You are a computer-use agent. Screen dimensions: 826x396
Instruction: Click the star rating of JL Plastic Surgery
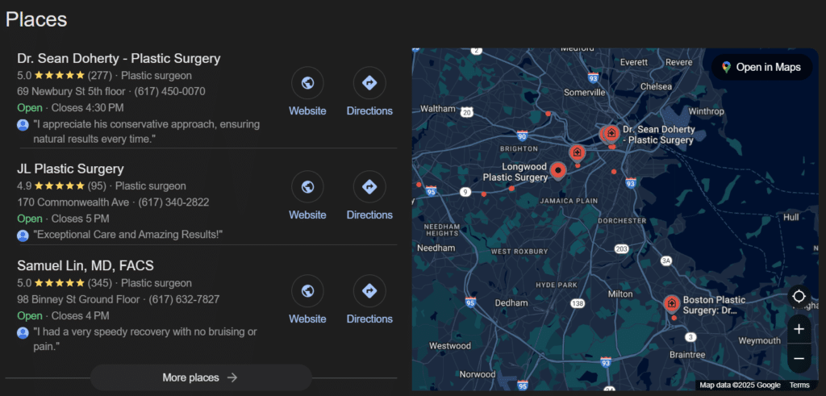pyautogui.click(x=60, y=185)
